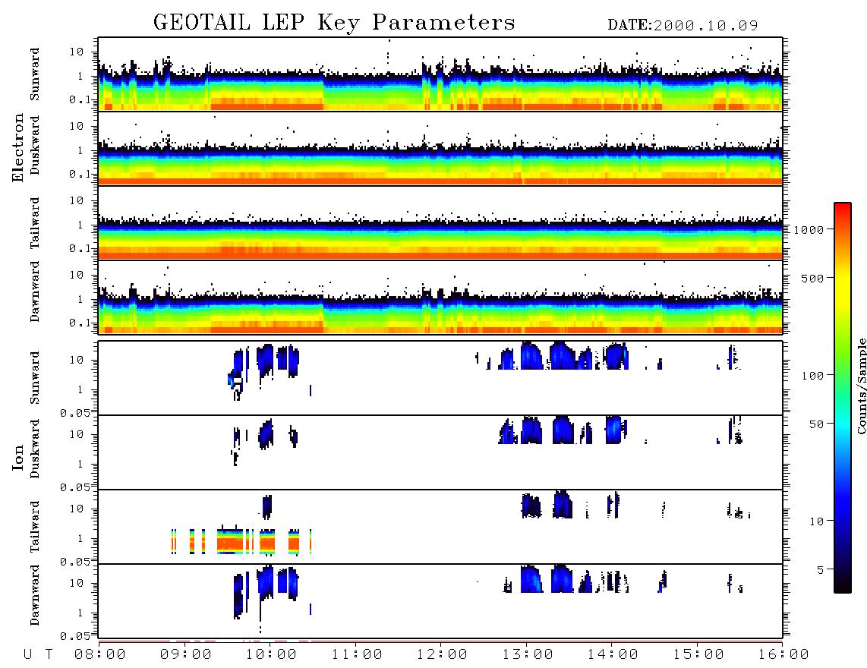Click the "0.05" tick of Ion Dawnward panel
Screen dimensions: 867x668
(x=77, y=636)
